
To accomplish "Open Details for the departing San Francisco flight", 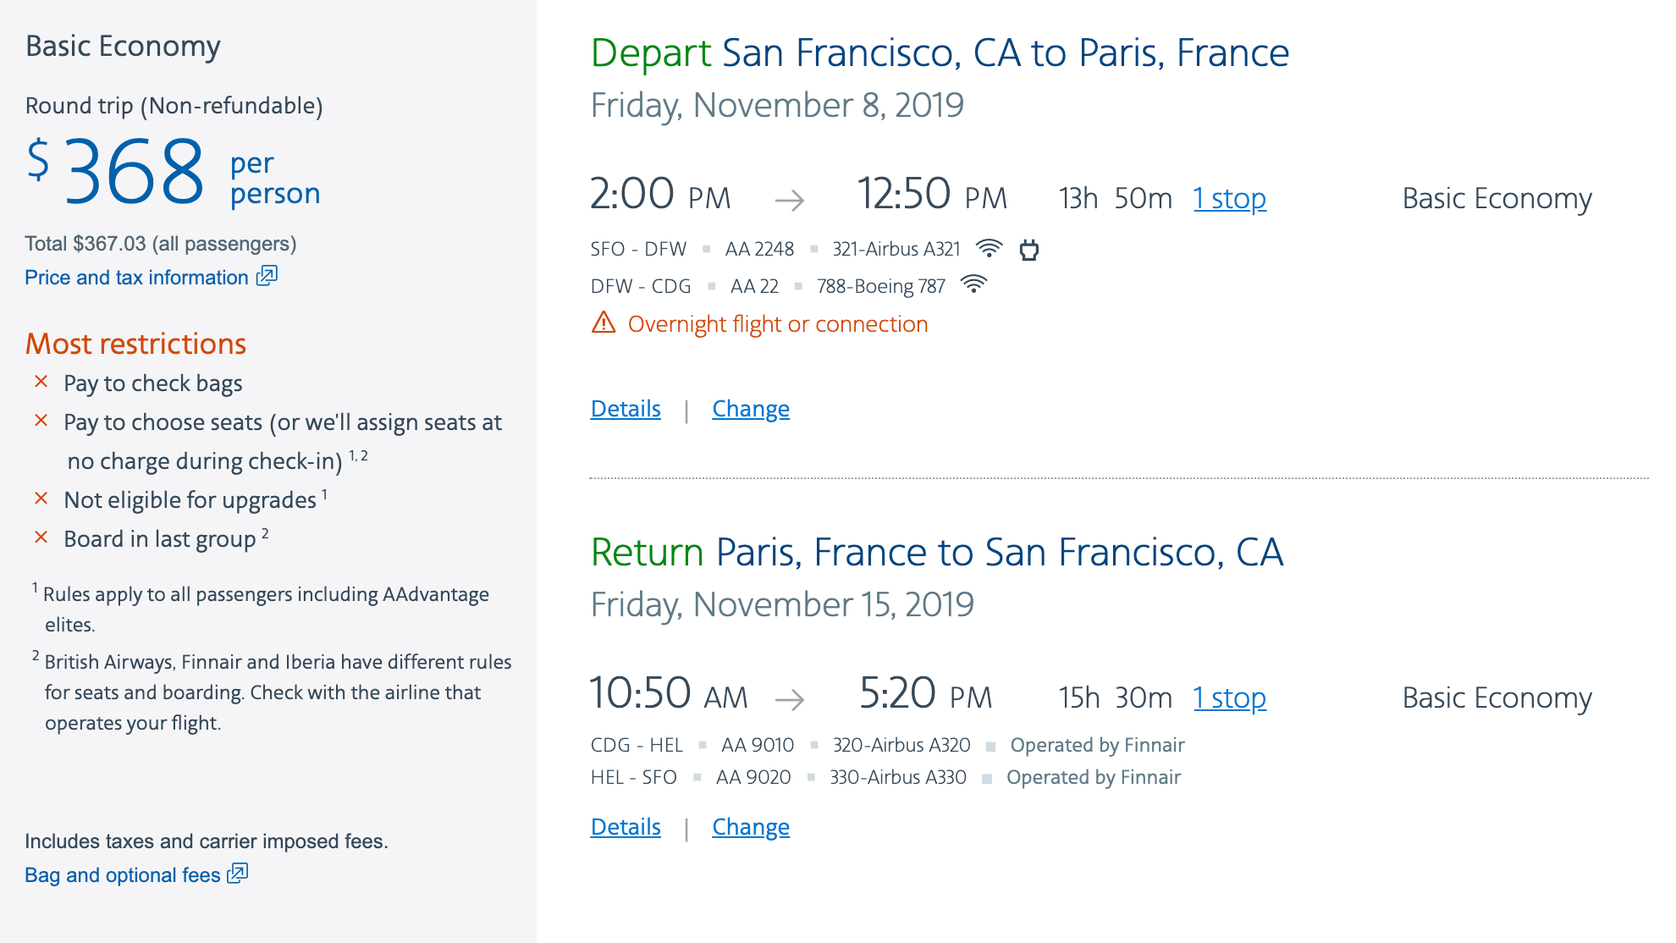I will (626, 409).
